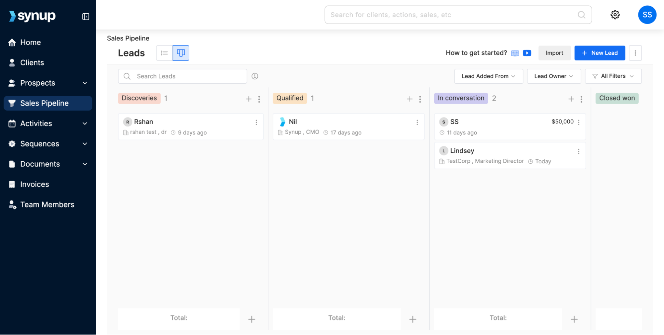664x335 pixels.
Task: Expand Sequences submenu chevron
Action: coord(85,144)
